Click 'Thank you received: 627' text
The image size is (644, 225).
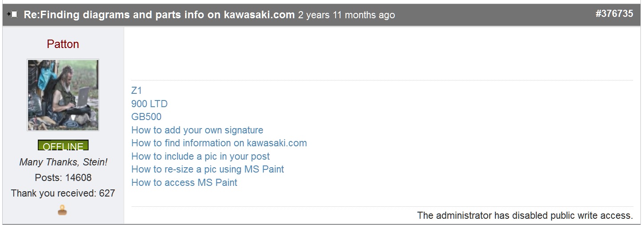tap(63, 193)
